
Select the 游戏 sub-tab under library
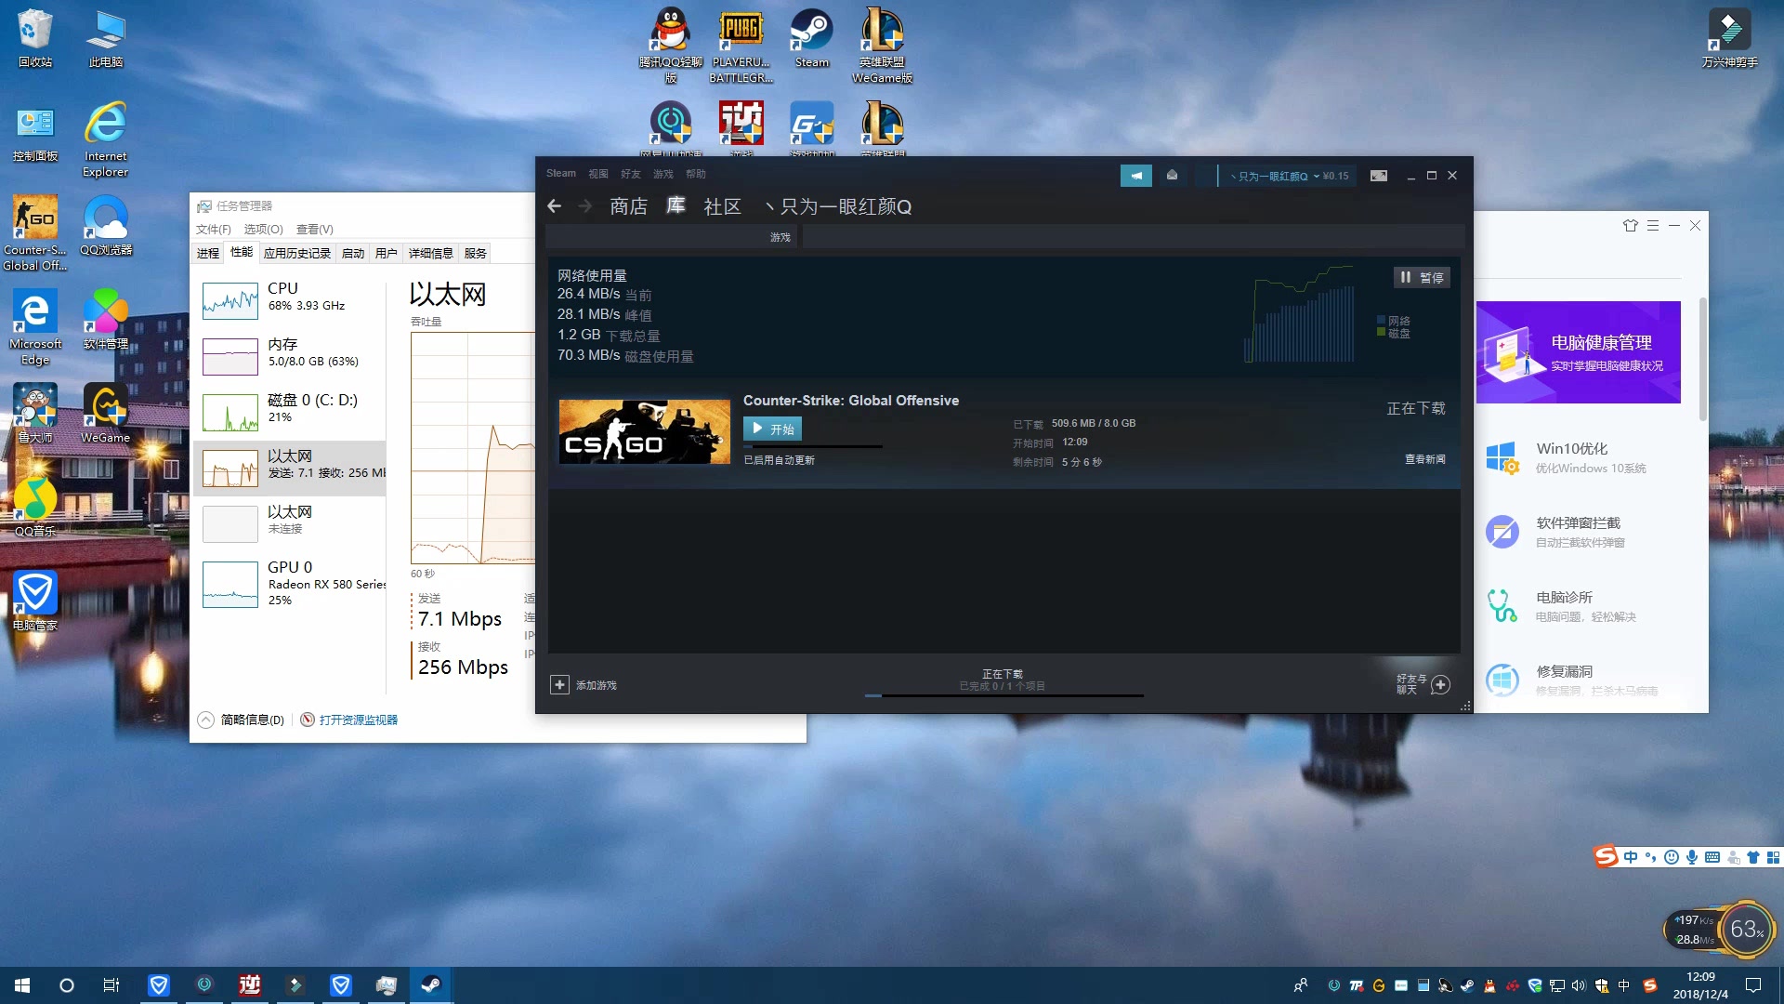tap(780, 237)
